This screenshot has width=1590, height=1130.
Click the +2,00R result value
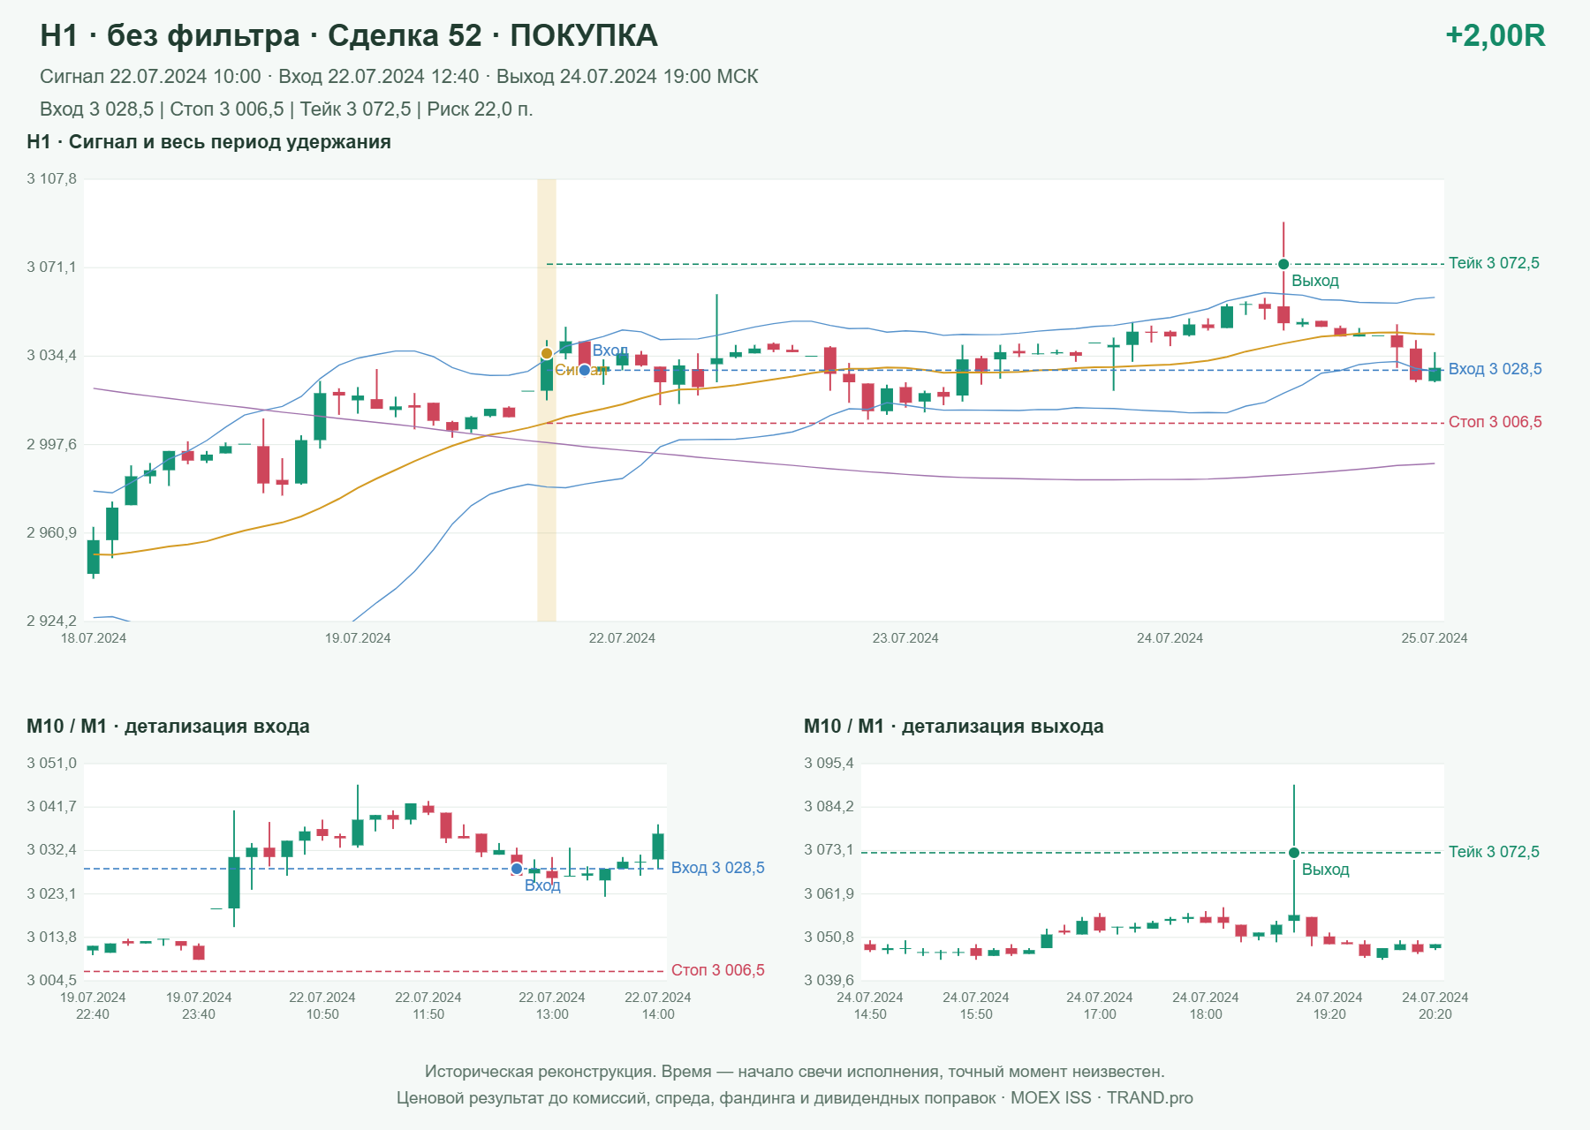tap(1495, 35)
